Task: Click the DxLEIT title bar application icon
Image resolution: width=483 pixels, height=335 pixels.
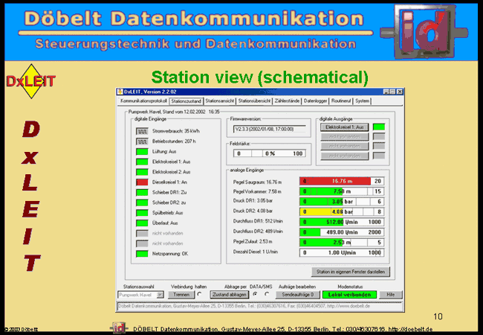Action: click(x=120, y=92)
